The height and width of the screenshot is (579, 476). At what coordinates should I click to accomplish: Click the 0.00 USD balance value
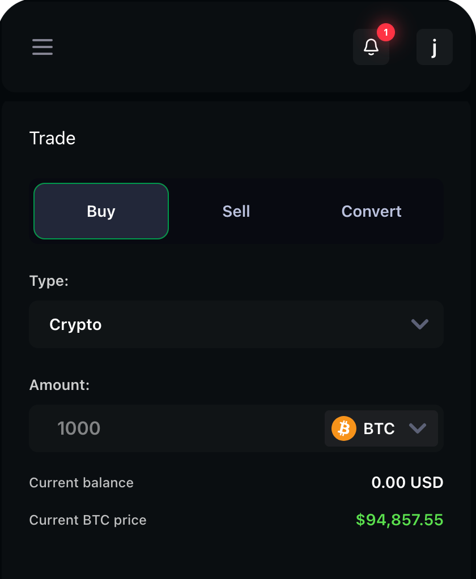click(x=407, y=483)
